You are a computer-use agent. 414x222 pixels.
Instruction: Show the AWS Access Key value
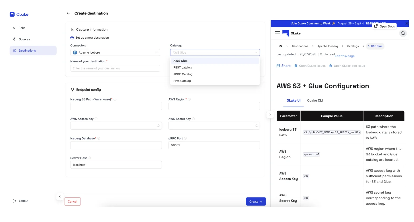click(x=158, y=126)
